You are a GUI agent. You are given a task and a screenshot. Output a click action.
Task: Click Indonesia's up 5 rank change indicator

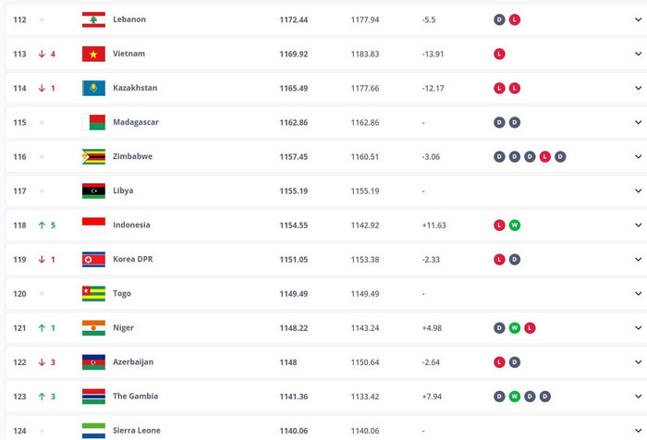click(46, 226)
